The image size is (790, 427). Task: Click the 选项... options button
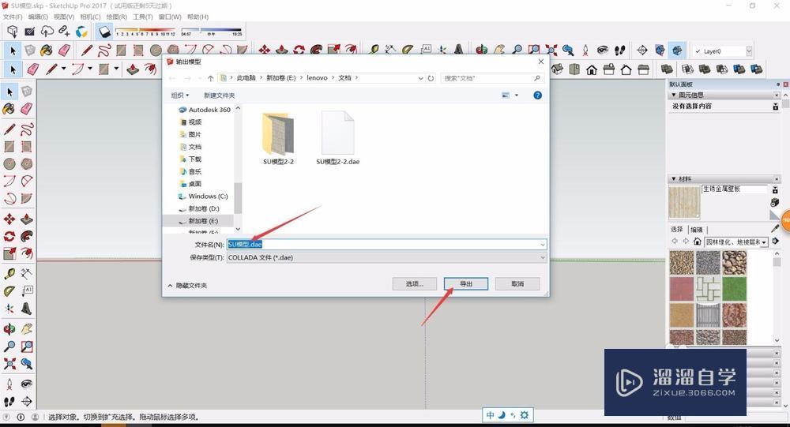(415, 284)
